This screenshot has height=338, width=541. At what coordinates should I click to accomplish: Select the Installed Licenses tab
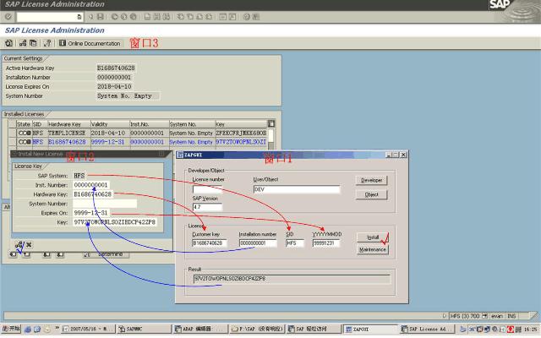(x=25, y=113)
